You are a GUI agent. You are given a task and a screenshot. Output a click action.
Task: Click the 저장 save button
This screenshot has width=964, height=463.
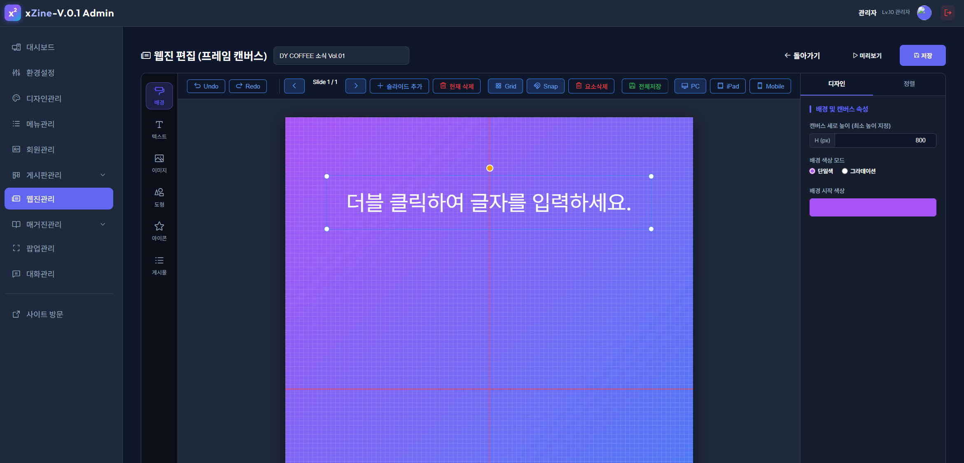point(922,56)
